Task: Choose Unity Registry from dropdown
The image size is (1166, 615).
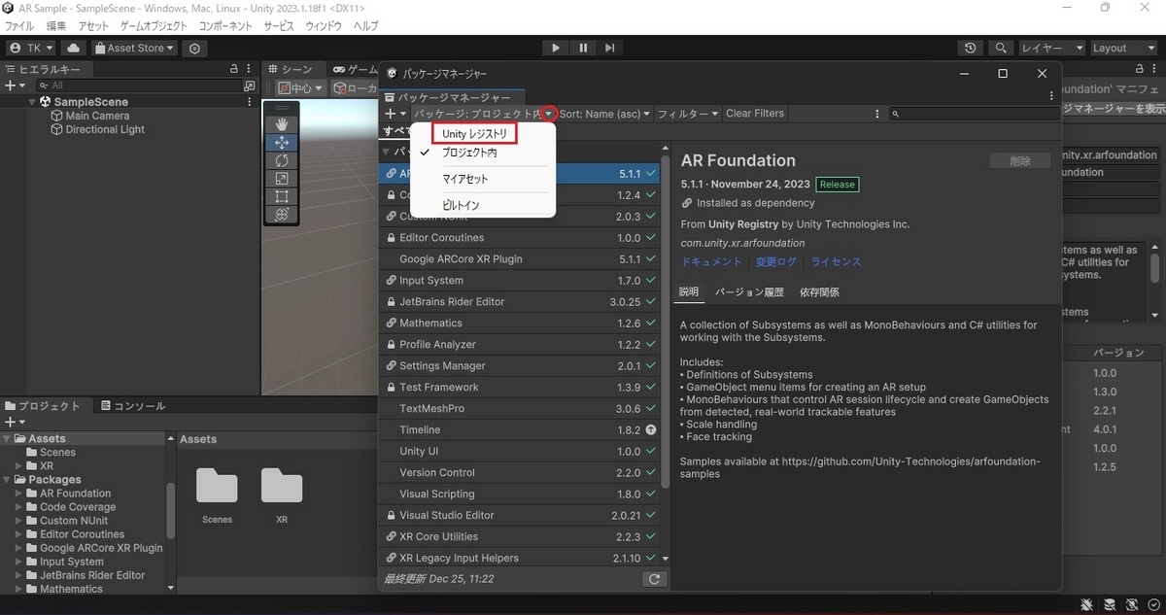Action: (474, 134)
